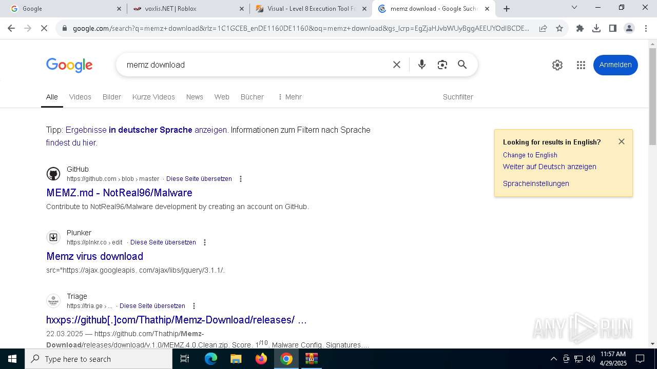Select the Bücher search tab
This screenshot has width=657, height=369.
[x=252, y=97]
